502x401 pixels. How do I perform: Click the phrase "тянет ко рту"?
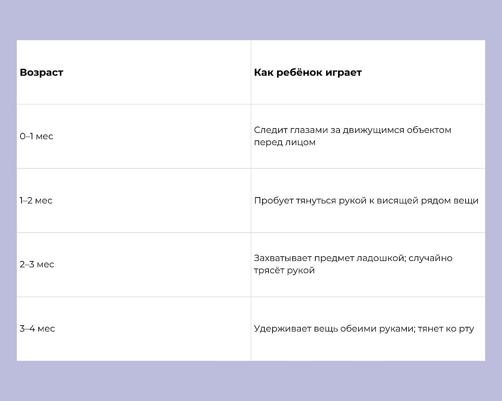coord(446,329)
